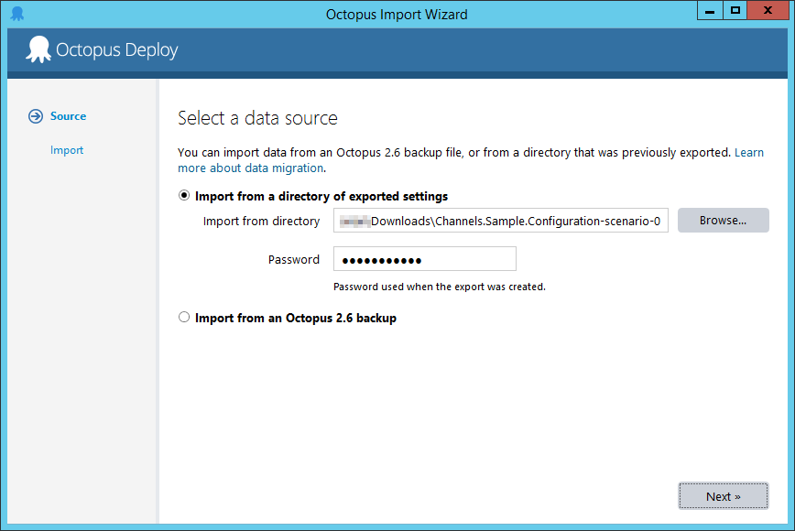The image size is (795, 531).
Task: Choose "Import from an Octopus 2.6 backup"
Action: click(x=184, y=316)
